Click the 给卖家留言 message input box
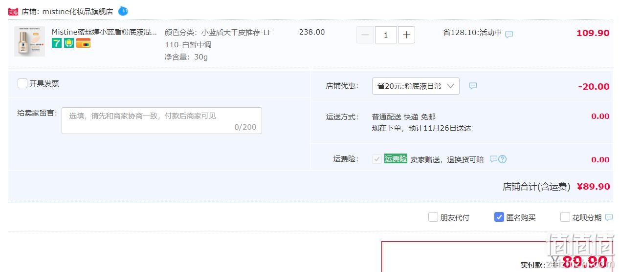The width and height of the screenshot is (619, 272). [162, 120]
